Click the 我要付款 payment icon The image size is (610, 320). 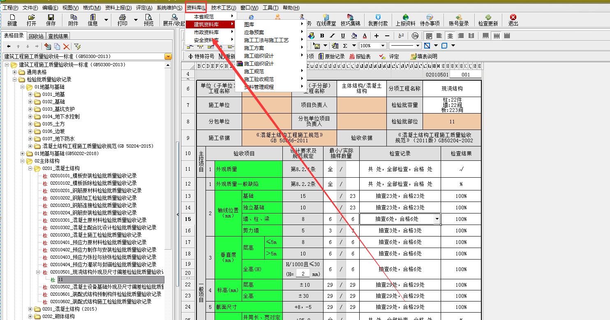(x=378, y=20)
